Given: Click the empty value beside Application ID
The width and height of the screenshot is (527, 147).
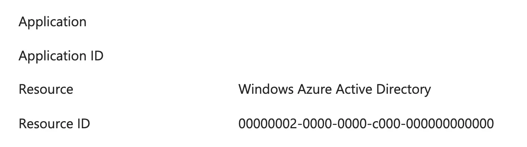Looking at the screenshot, I should 366,56.
